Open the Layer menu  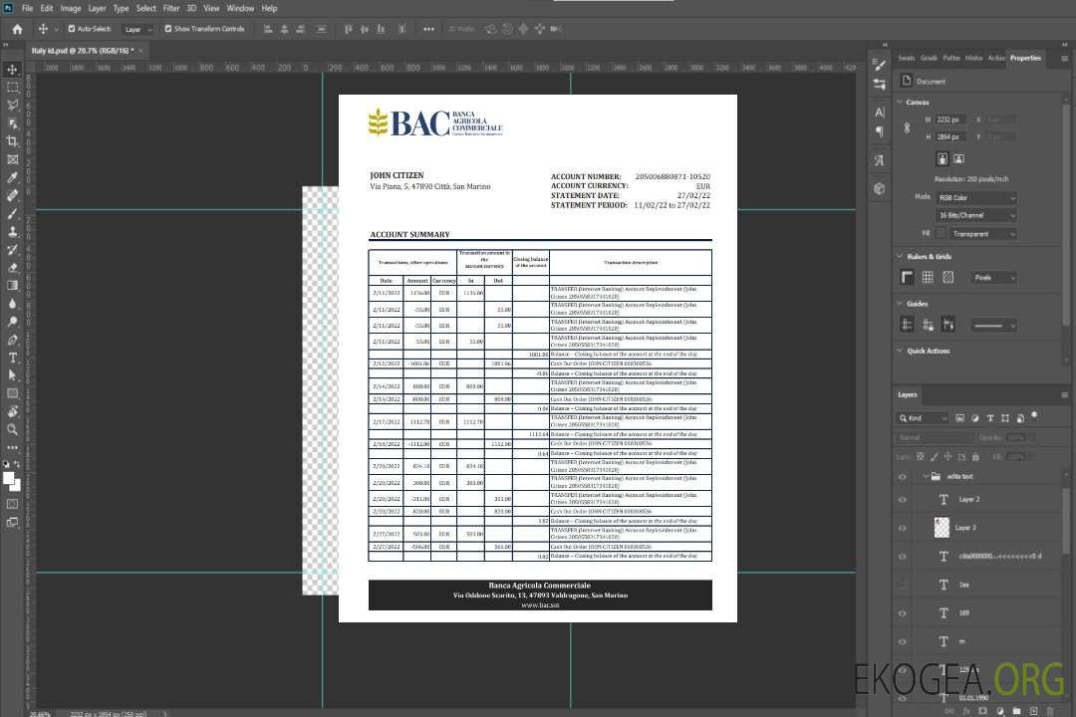pyautogui.click(x=97, y=8)
